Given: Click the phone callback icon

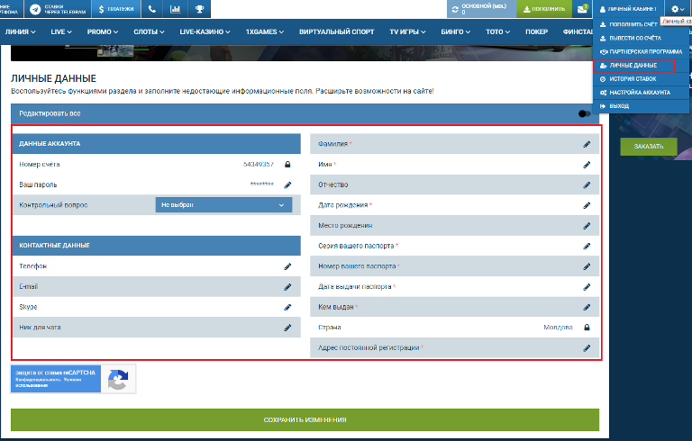Looking at the screenshot, I should pos(151,9).
